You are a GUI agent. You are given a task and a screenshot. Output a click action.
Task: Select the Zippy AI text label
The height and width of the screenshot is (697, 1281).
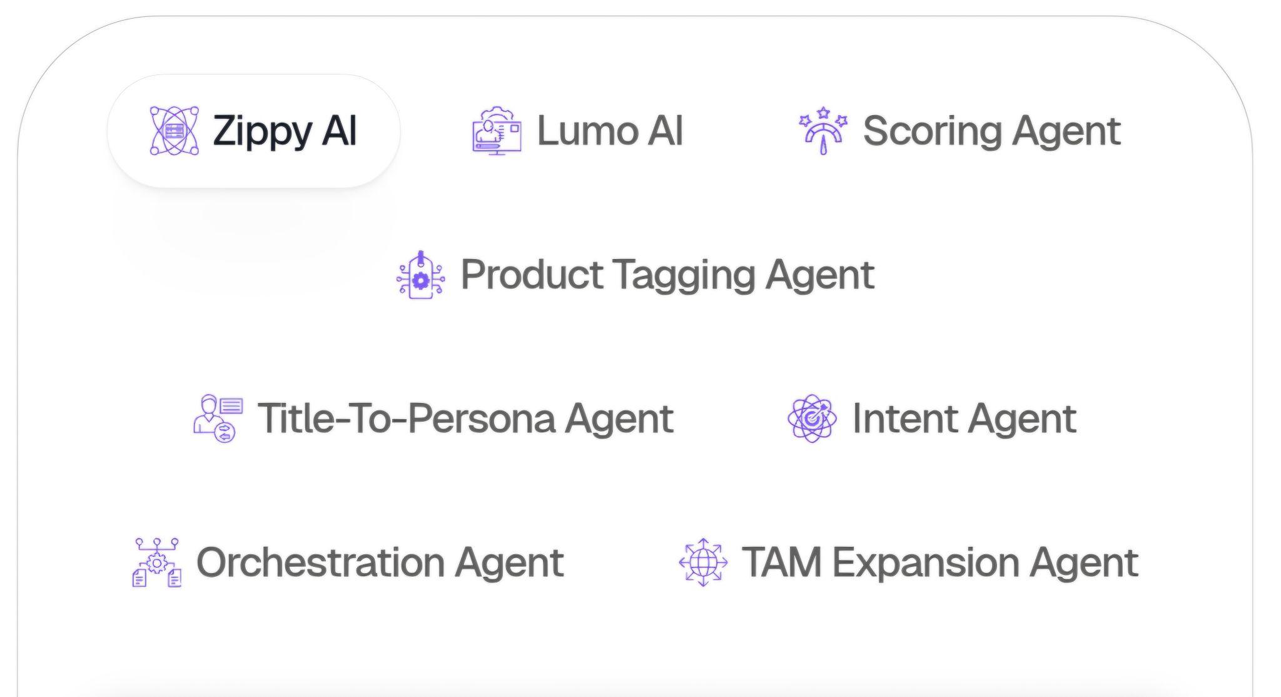[285, 132]
